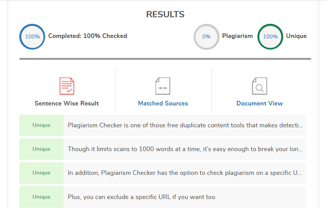Click the grey progress bar under results
The width and height of the screenshot is (327, 209).
165,59
